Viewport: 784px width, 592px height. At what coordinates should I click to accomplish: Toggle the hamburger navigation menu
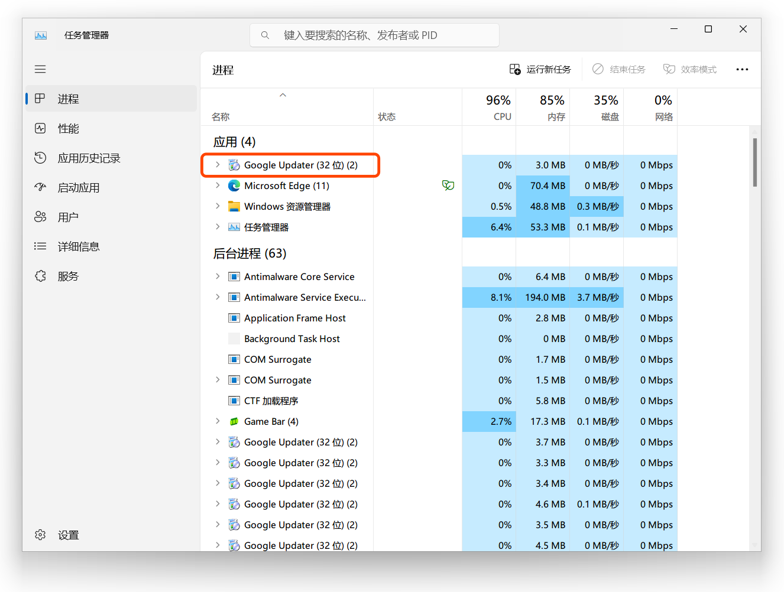[40, 69]
